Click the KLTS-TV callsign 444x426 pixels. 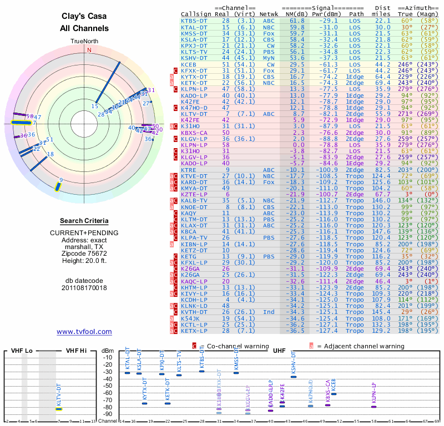(194, 52)
